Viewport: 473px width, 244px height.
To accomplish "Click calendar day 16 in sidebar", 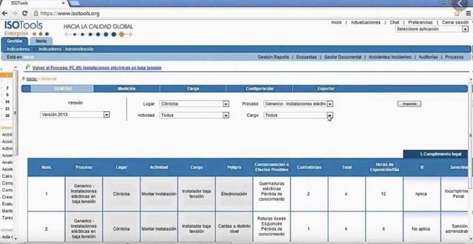I will pos(7,102).
